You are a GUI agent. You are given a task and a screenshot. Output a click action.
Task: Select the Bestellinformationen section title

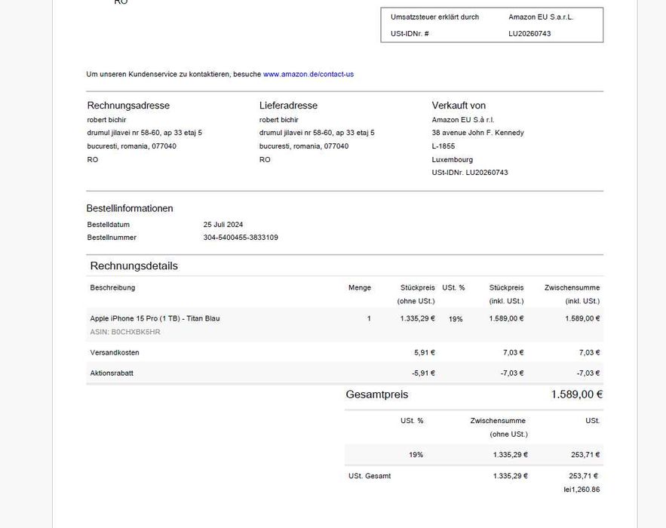tap(130, 209)
